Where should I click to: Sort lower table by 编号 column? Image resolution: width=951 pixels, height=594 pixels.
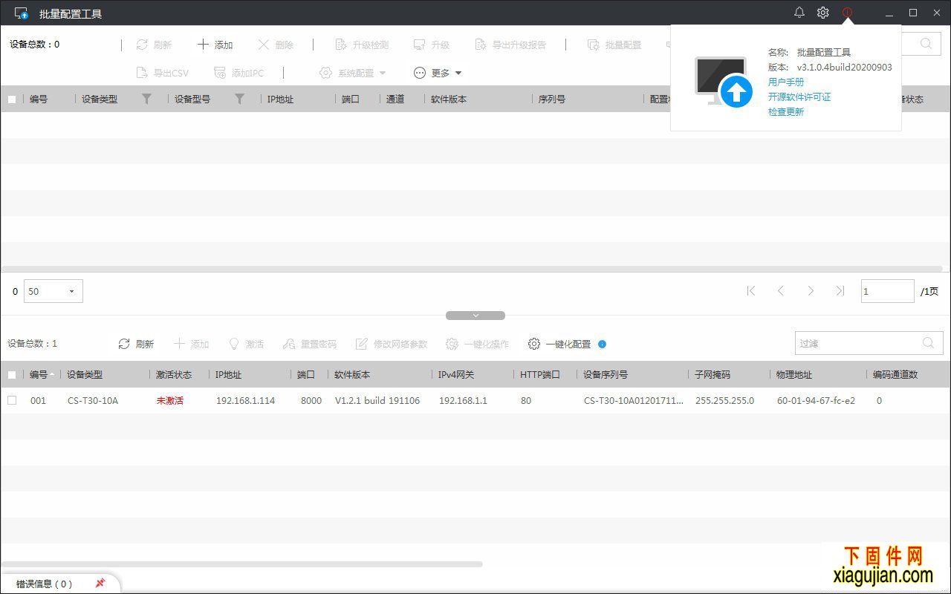39,375
